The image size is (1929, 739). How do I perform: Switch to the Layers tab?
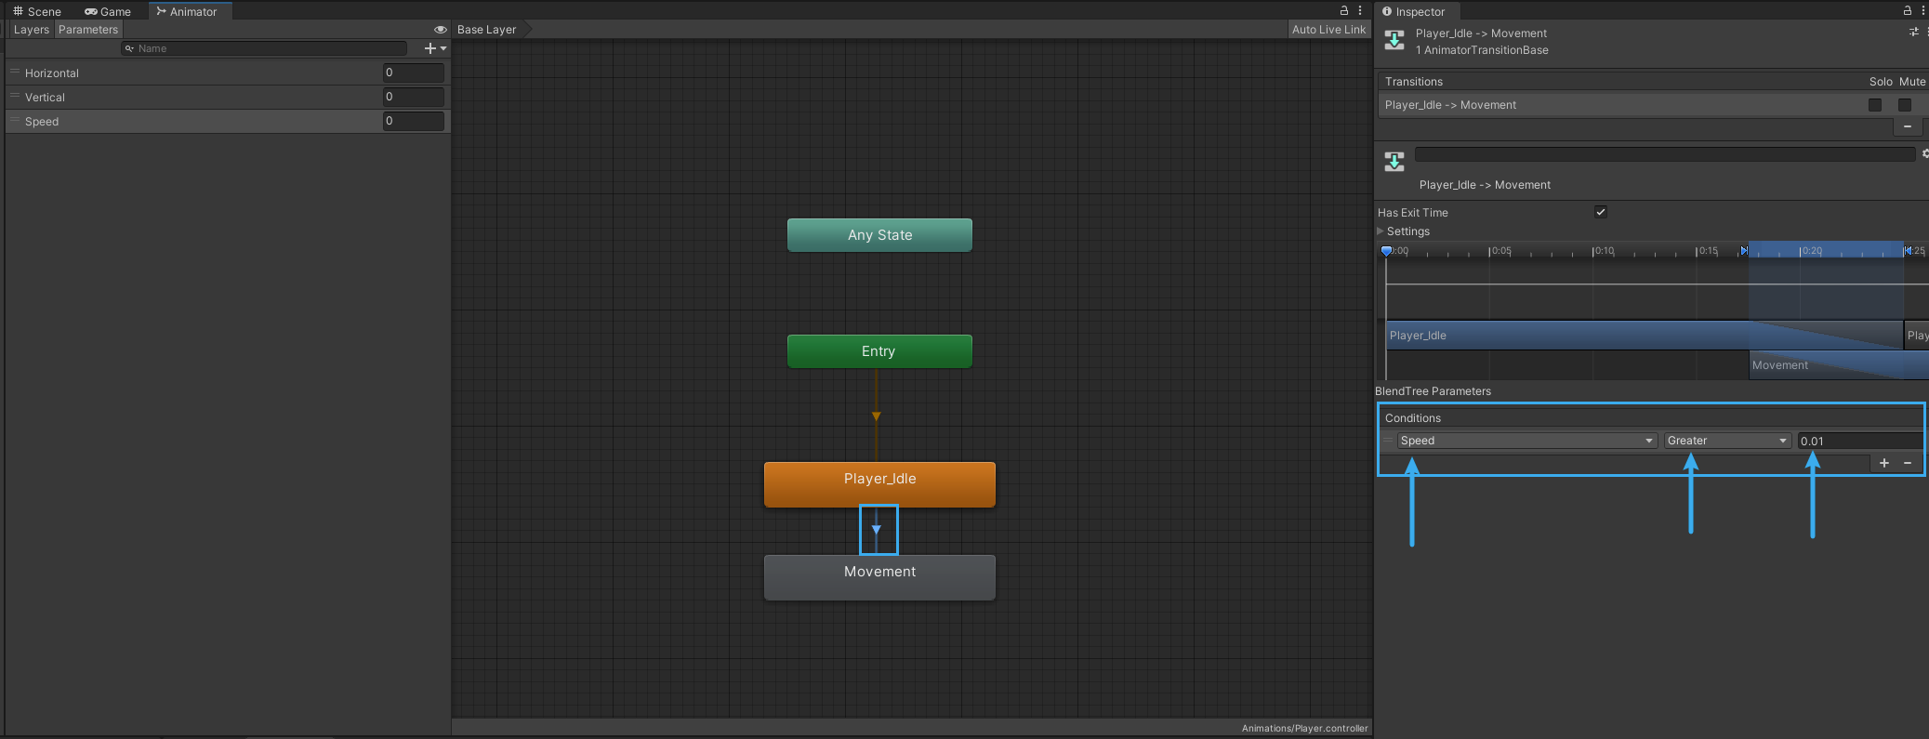tap(31, 30)
